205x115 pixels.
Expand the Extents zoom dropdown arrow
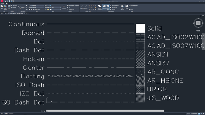point(25,7)
